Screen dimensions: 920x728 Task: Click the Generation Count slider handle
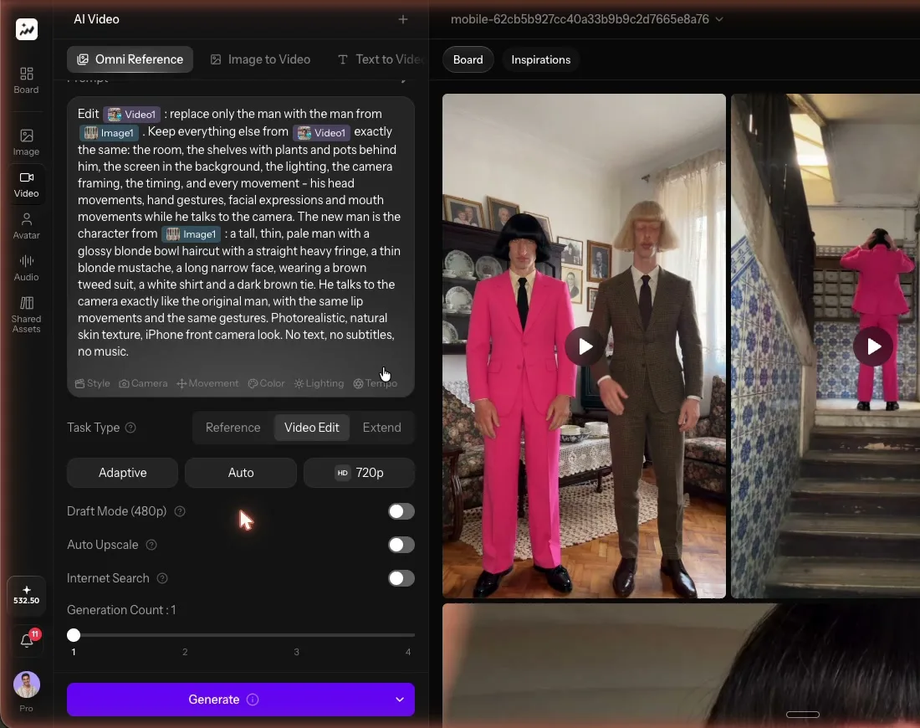(74, 635)
